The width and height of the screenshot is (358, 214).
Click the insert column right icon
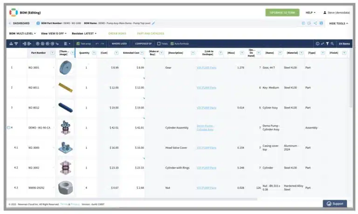pos(29,44)
